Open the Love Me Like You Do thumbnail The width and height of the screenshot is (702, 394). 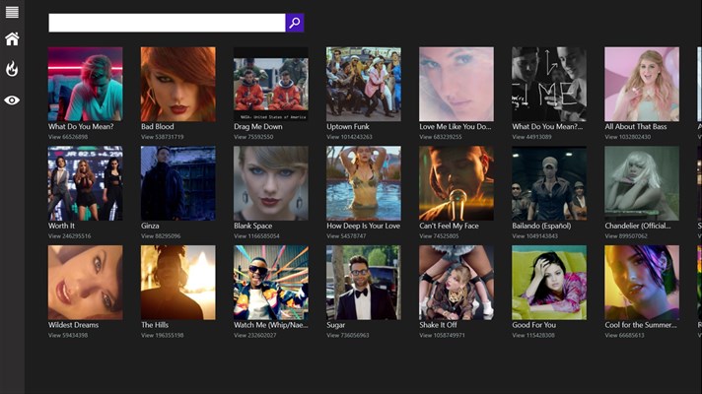coord(456,84)
